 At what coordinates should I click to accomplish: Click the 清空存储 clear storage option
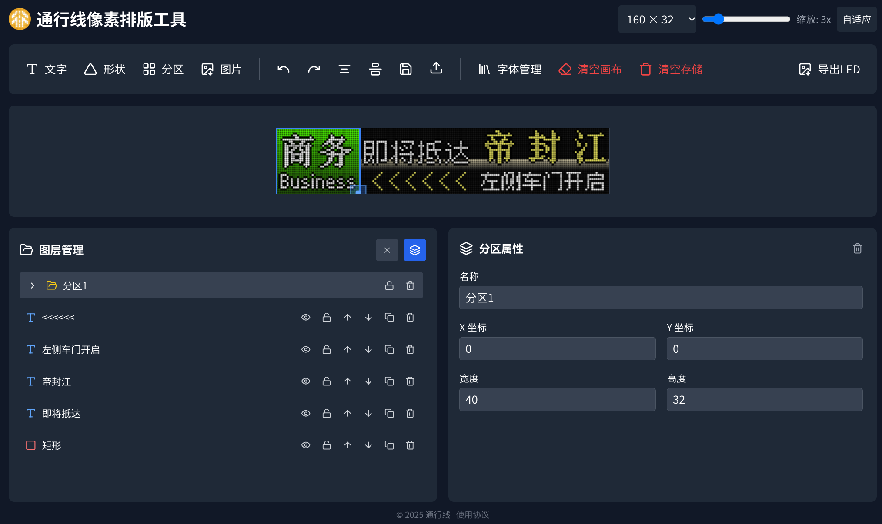[670, 69]
